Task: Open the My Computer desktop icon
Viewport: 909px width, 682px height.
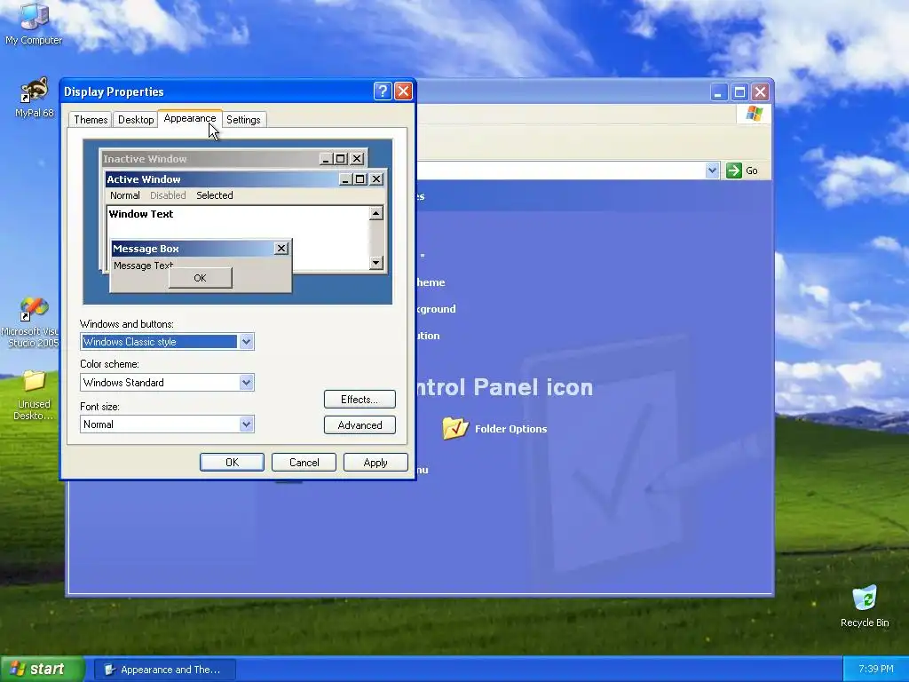Action: (x=34, y=23)
